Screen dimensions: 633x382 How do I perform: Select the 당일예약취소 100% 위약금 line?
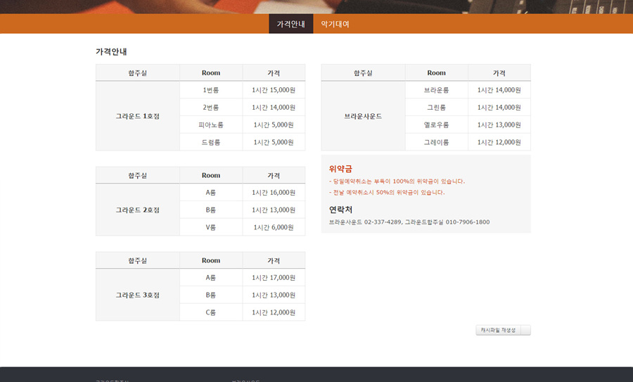click(x=397, y=182)
